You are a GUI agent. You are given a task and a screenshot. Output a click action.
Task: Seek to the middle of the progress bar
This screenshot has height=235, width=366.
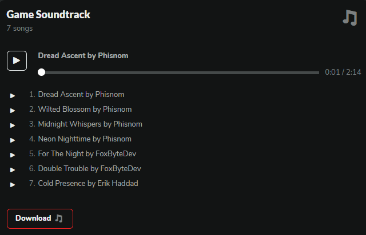pos(180,72)
